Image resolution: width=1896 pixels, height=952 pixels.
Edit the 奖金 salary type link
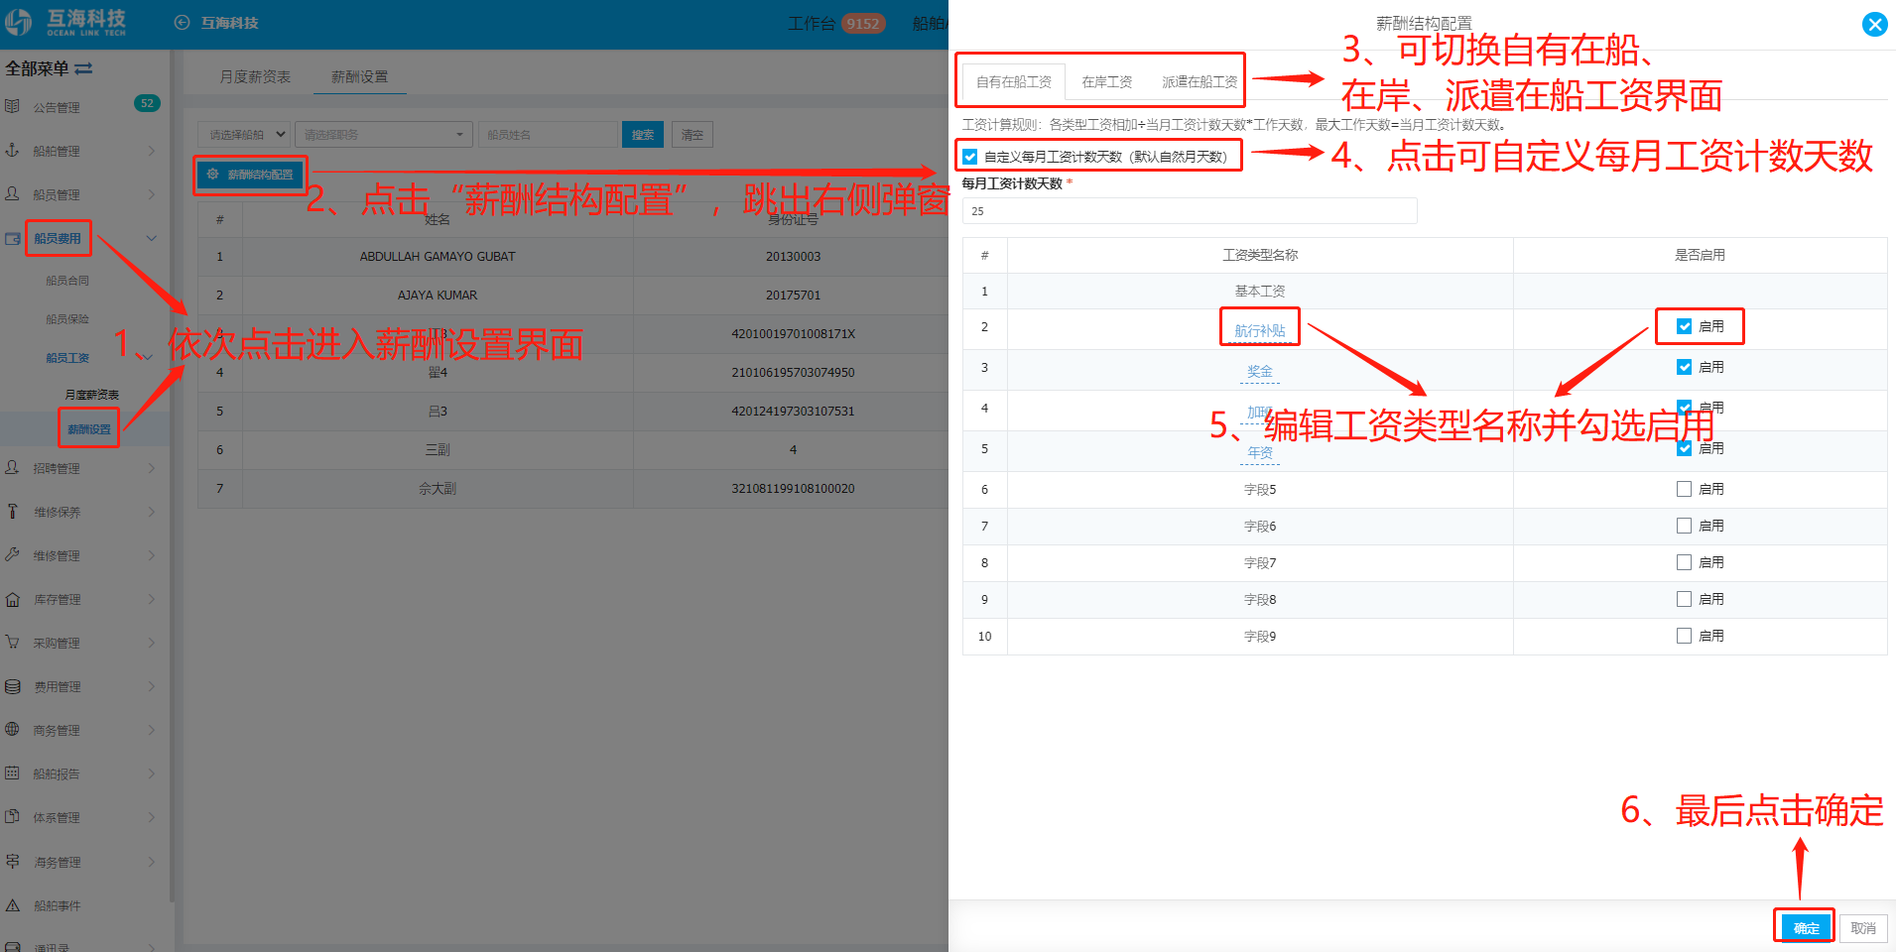point(1260,371)
